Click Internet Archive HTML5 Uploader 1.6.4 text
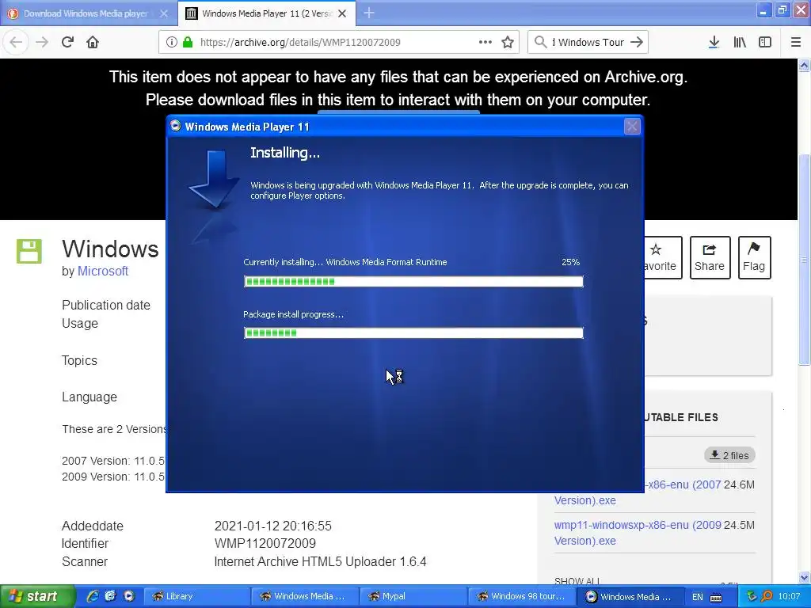The width and height of the screenshot is (811, 608). click(320, 561)
